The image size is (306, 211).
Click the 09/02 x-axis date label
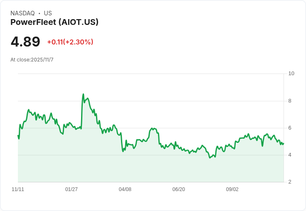click(x=232, y=189)
